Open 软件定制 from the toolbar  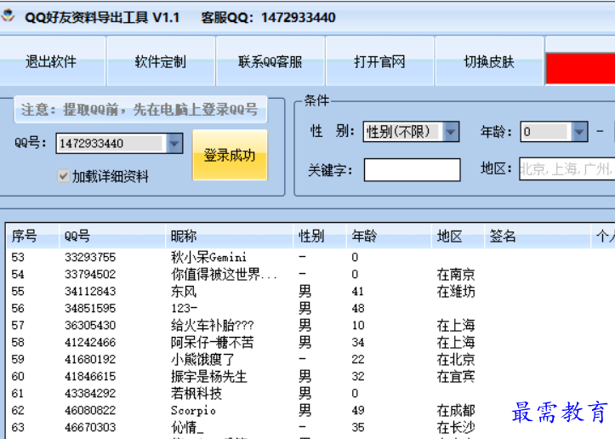click(161, 61)
